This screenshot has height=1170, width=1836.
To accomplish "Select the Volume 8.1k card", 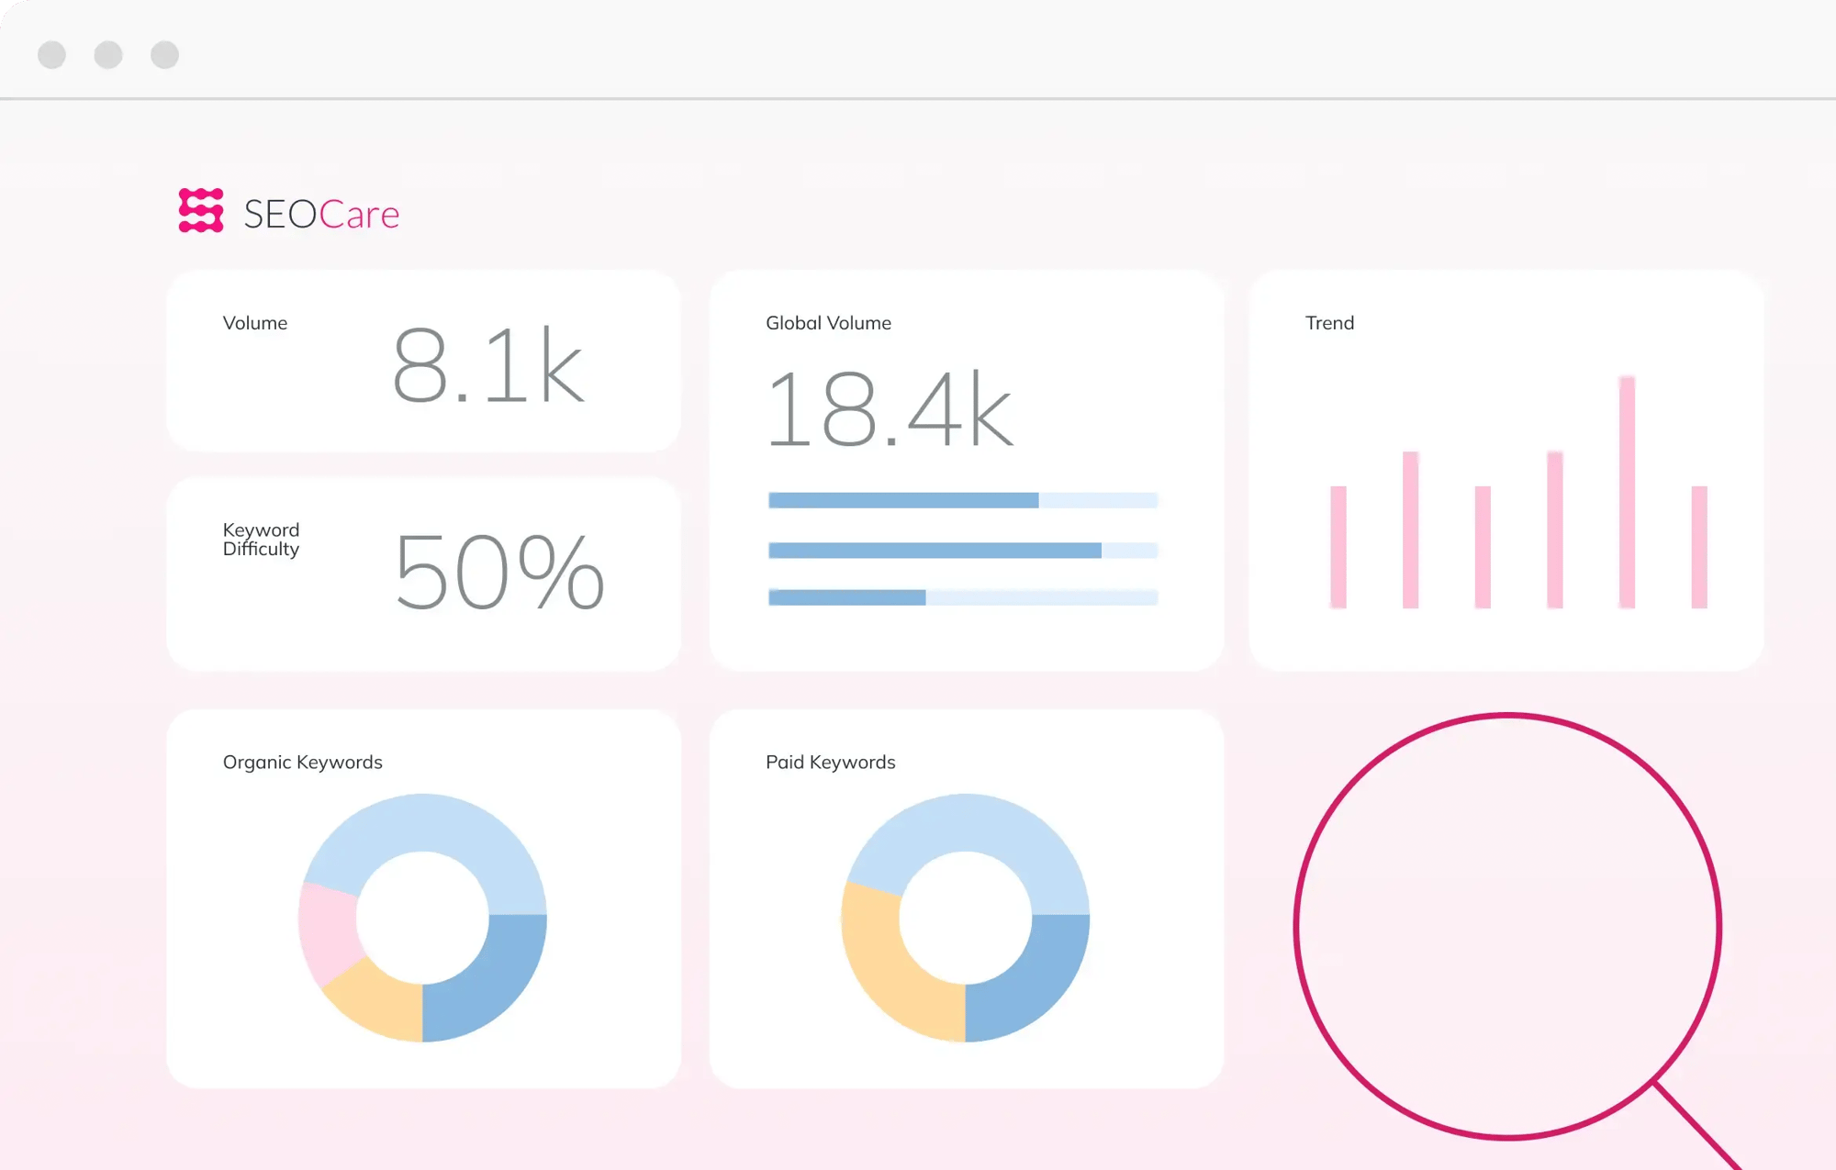I will pyautogui.click(x=423, y=362).
